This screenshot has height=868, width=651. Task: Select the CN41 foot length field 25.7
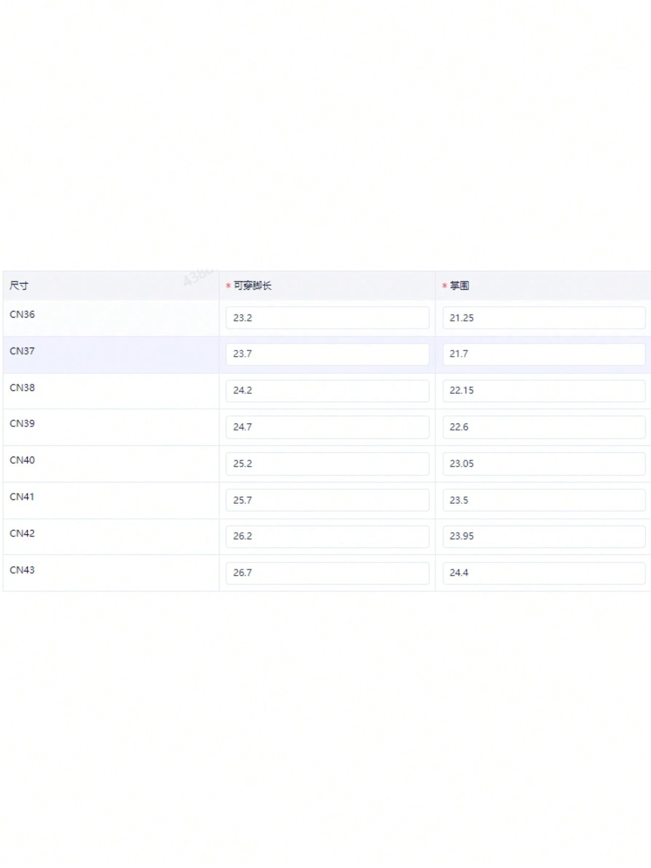[327, 500]
